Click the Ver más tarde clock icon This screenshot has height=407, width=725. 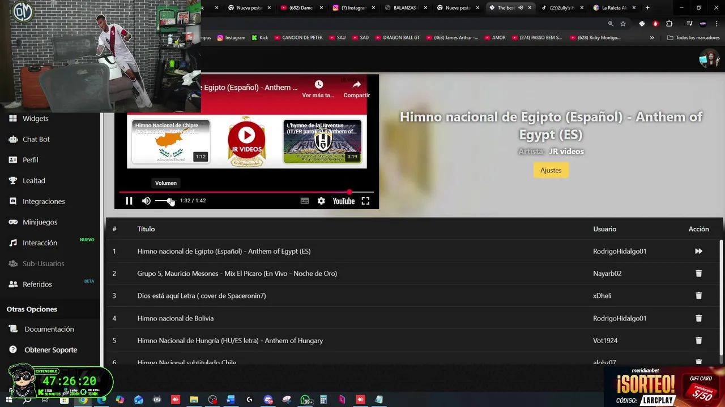[319, 84]
